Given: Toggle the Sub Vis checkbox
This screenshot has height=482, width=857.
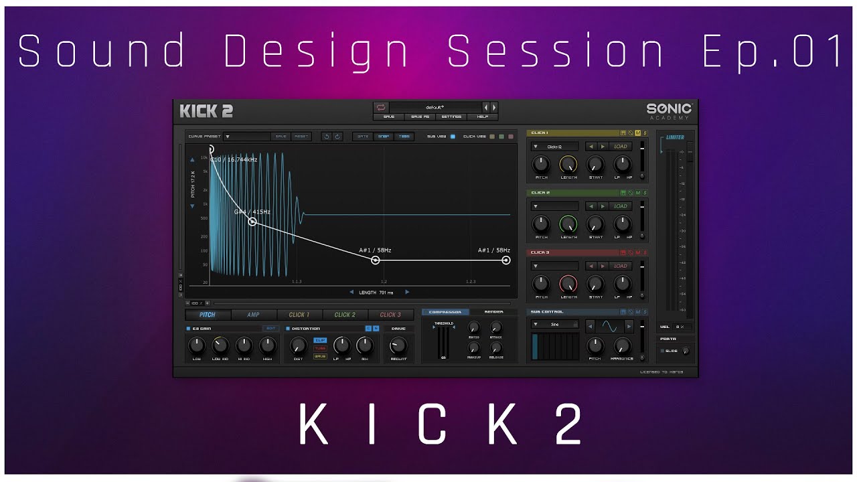Looking at the screenshot, I should (453, 137).
